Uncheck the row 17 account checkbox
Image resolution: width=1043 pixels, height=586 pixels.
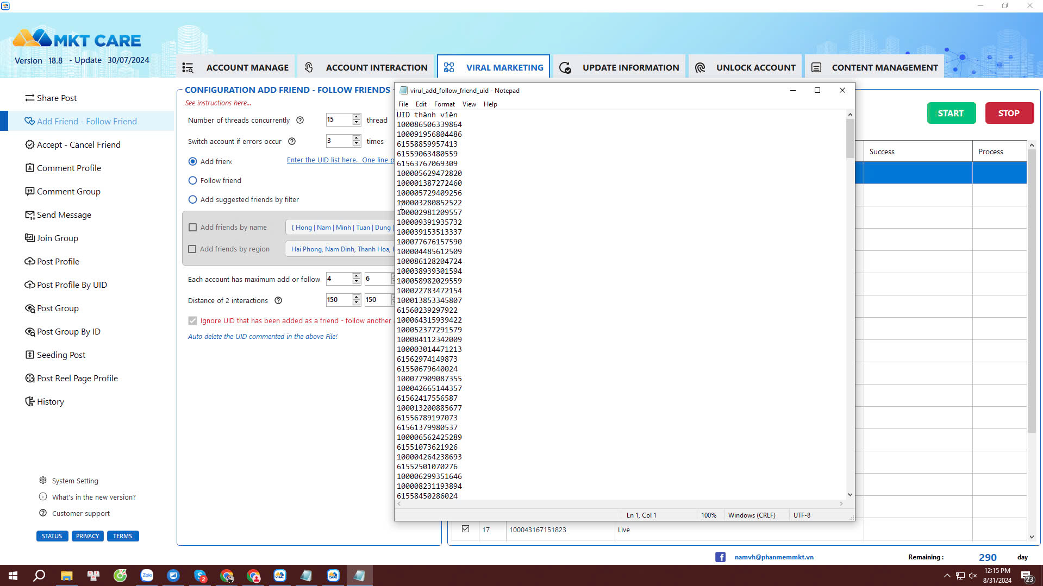point(465,528)
